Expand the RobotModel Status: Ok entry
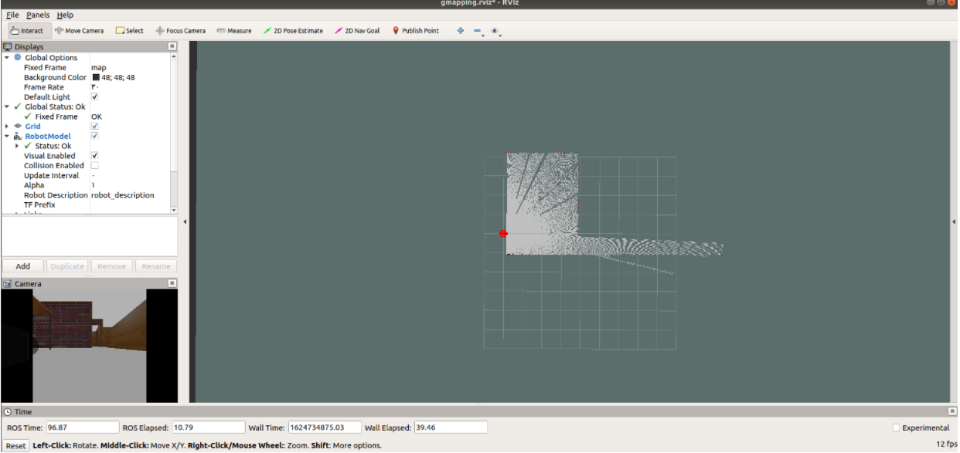The width and height of the screenshot is (960, 453). (15, 145)
